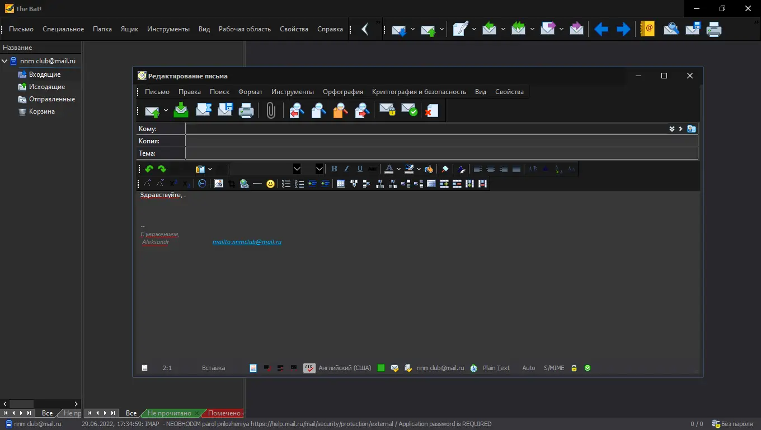
Task: Click the Print icon in main toolbar
Action: point(714,29)
